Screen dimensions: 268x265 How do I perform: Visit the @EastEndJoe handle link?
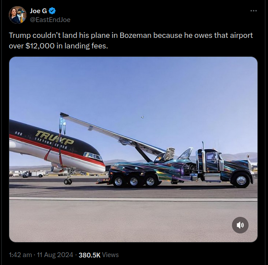click(x=50, y=20)
